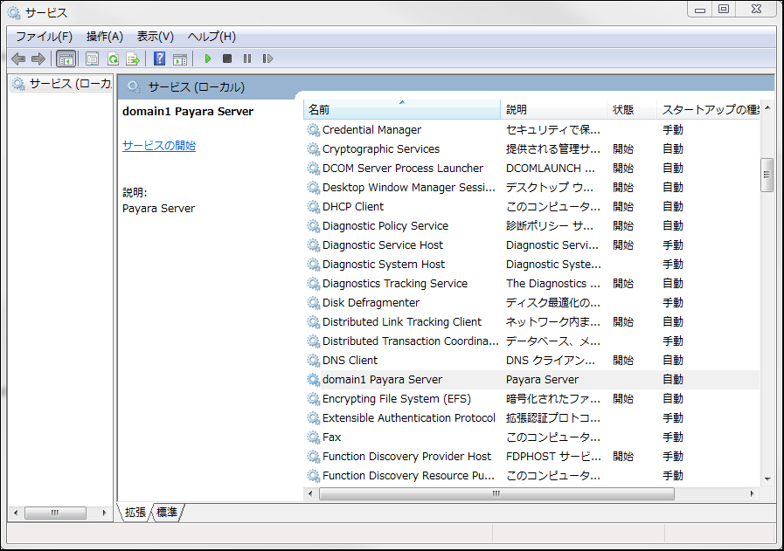Open the 表示(V) menu
This screenshot has width=784, height=551.
pos(155,37)
